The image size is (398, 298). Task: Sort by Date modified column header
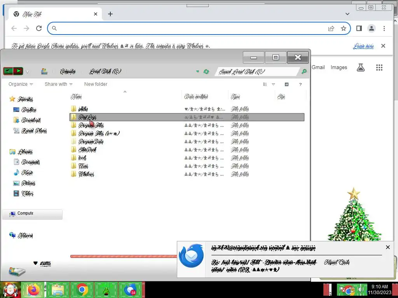tap(205, 97)
